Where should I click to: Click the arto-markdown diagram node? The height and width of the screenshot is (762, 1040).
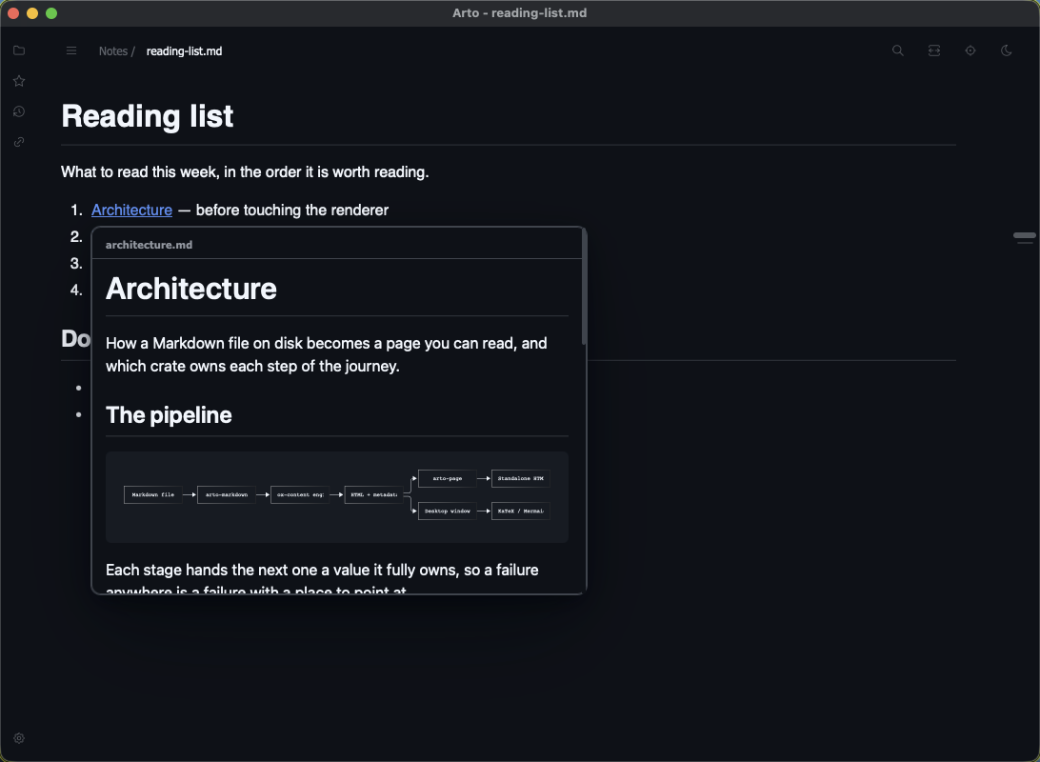pos(226,494)
